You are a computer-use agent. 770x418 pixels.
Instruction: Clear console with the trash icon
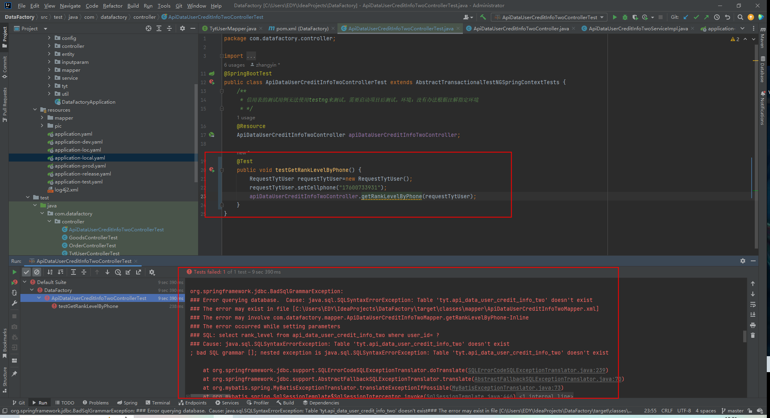(753, 335)
